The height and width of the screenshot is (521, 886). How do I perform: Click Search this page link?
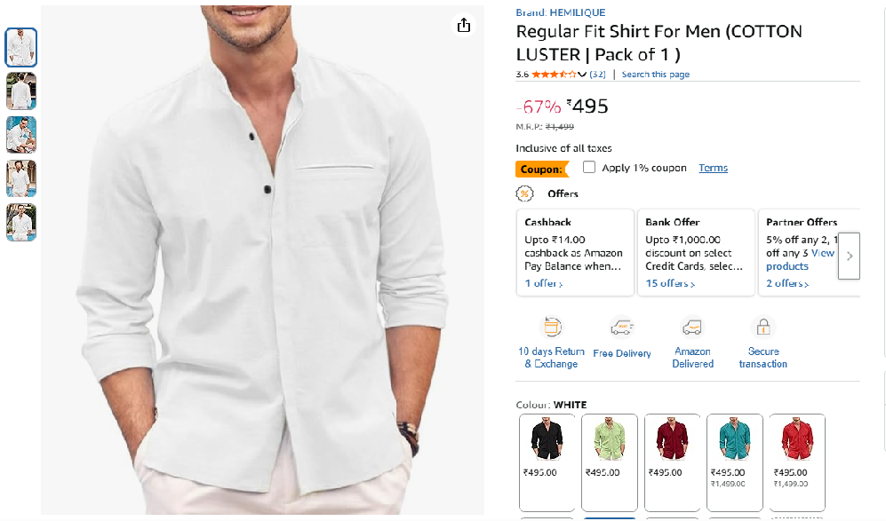655,75
